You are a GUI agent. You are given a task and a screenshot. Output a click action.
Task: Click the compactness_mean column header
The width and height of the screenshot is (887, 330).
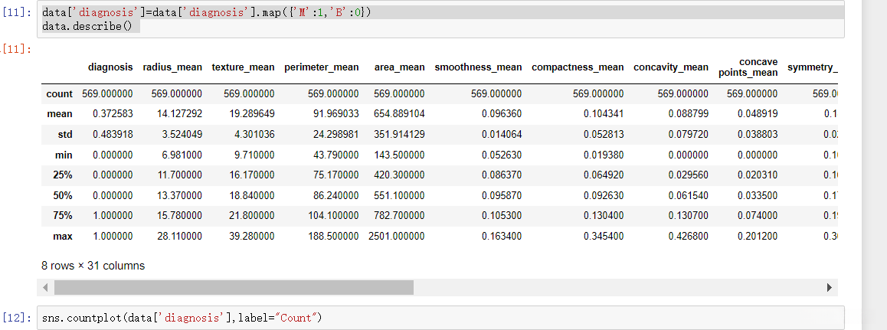(x=578, y=67)
